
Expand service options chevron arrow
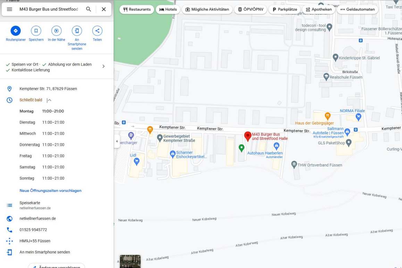tap(103, 66)
